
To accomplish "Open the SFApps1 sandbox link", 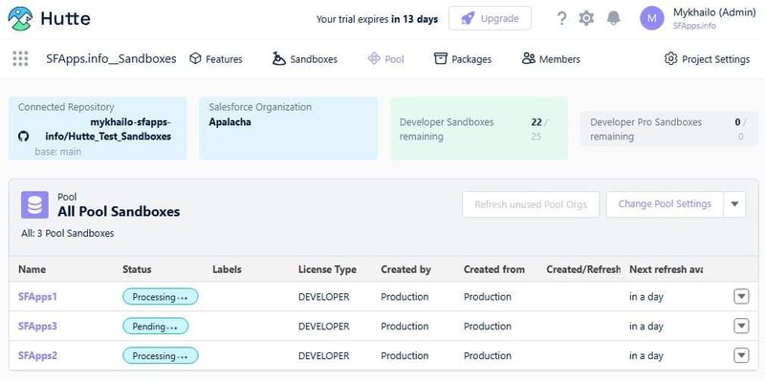I will pyautogui.click(x=37, y=296).
